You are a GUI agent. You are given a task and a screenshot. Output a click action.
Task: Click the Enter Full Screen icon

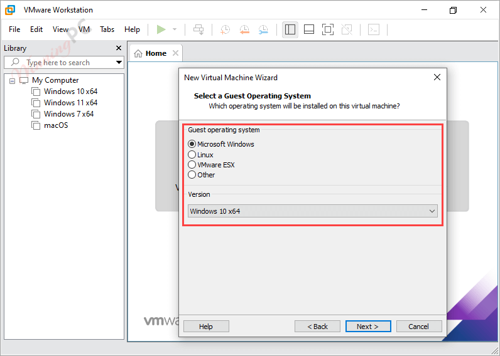pos(328,29)
